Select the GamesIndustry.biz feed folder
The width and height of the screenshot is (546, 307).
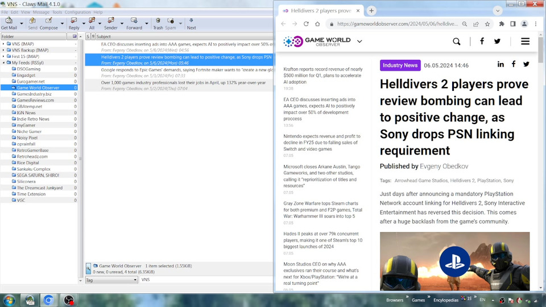[x=34, y=94]
